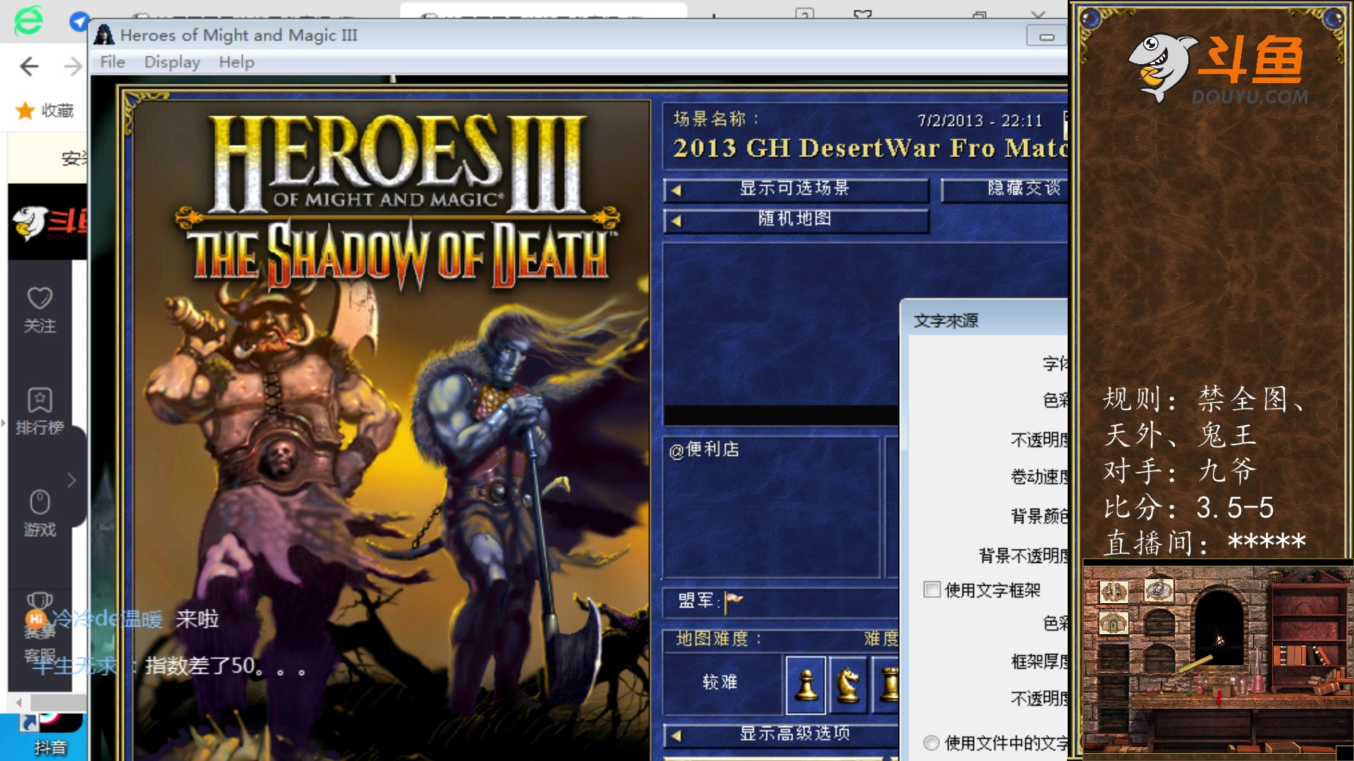Screen dimensions: 1354x761
Task: Click the 关注 heart icon in sidebar
Action: 39,297
